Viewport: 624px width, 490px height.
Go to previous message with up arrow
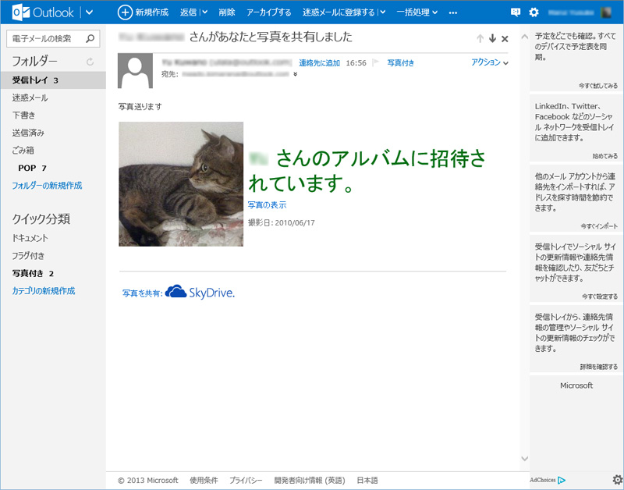(x=480, y=38)
